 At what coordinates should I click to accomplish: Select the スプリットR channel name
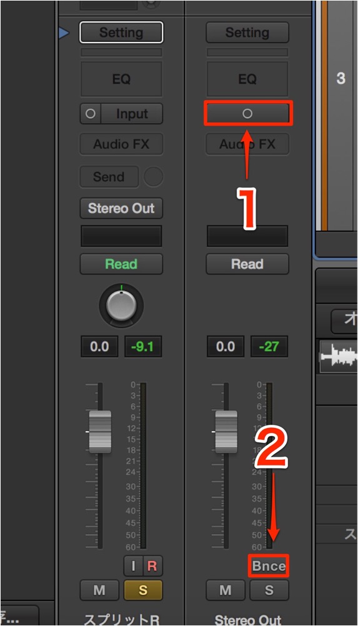point(121,619)
